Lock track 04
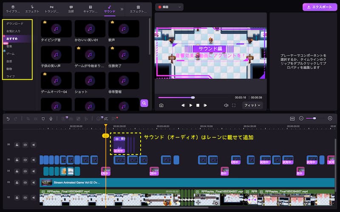This screenshot has height=212, width=340. 17,171
